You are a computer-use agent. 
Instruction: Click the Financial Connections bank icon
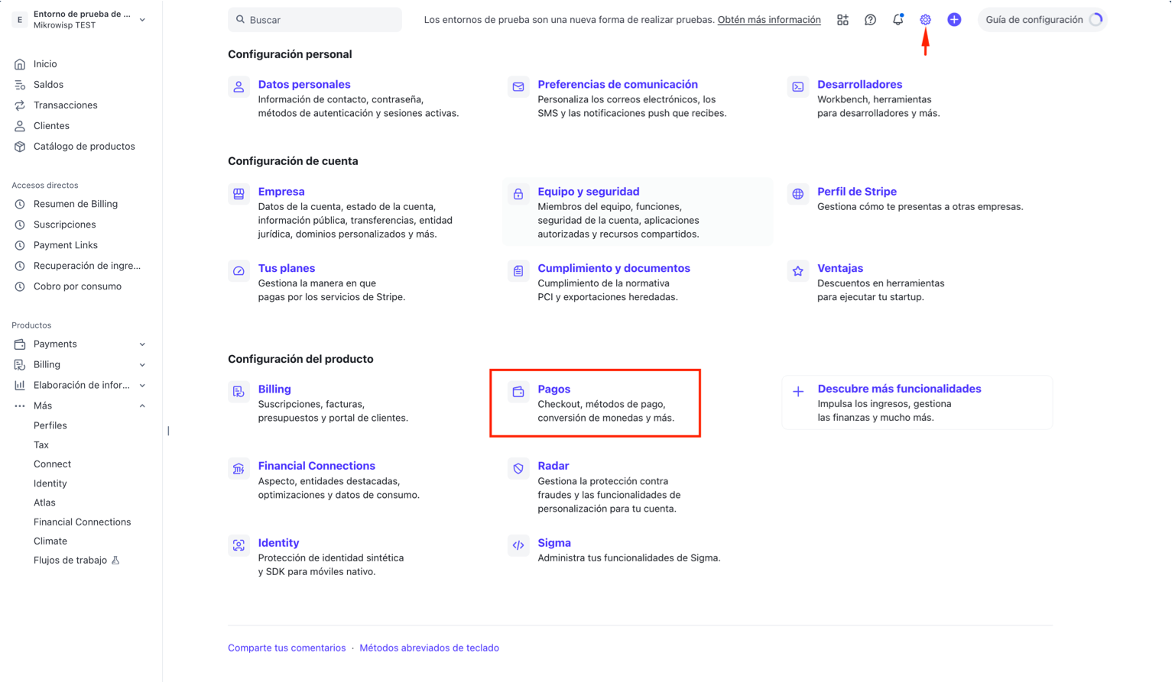click(239, 468)
